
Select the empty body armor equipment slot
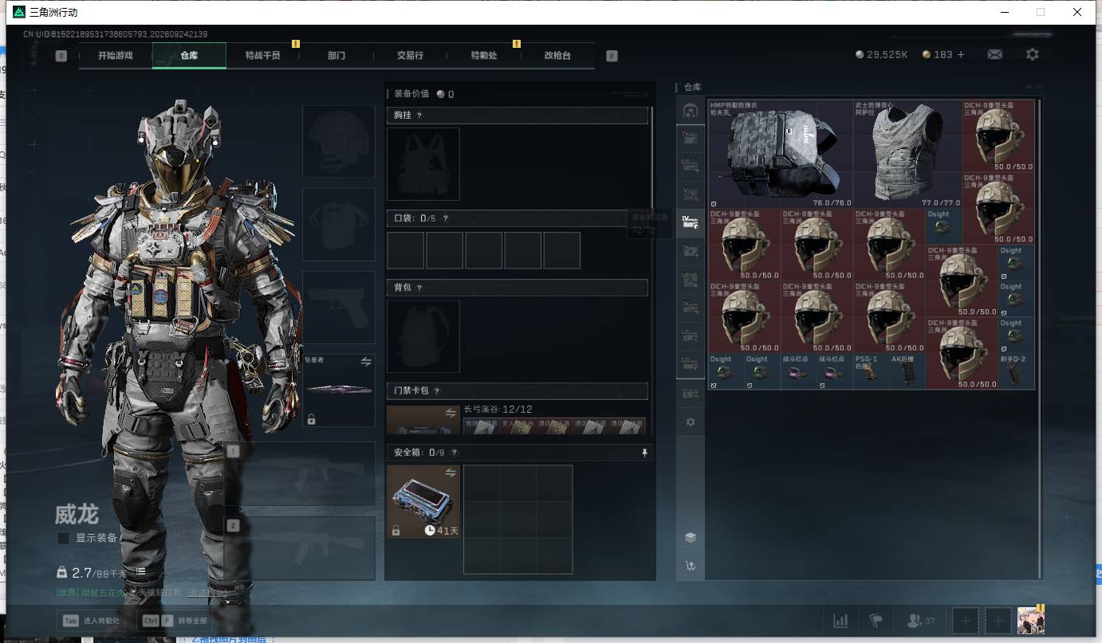point(339,224)
